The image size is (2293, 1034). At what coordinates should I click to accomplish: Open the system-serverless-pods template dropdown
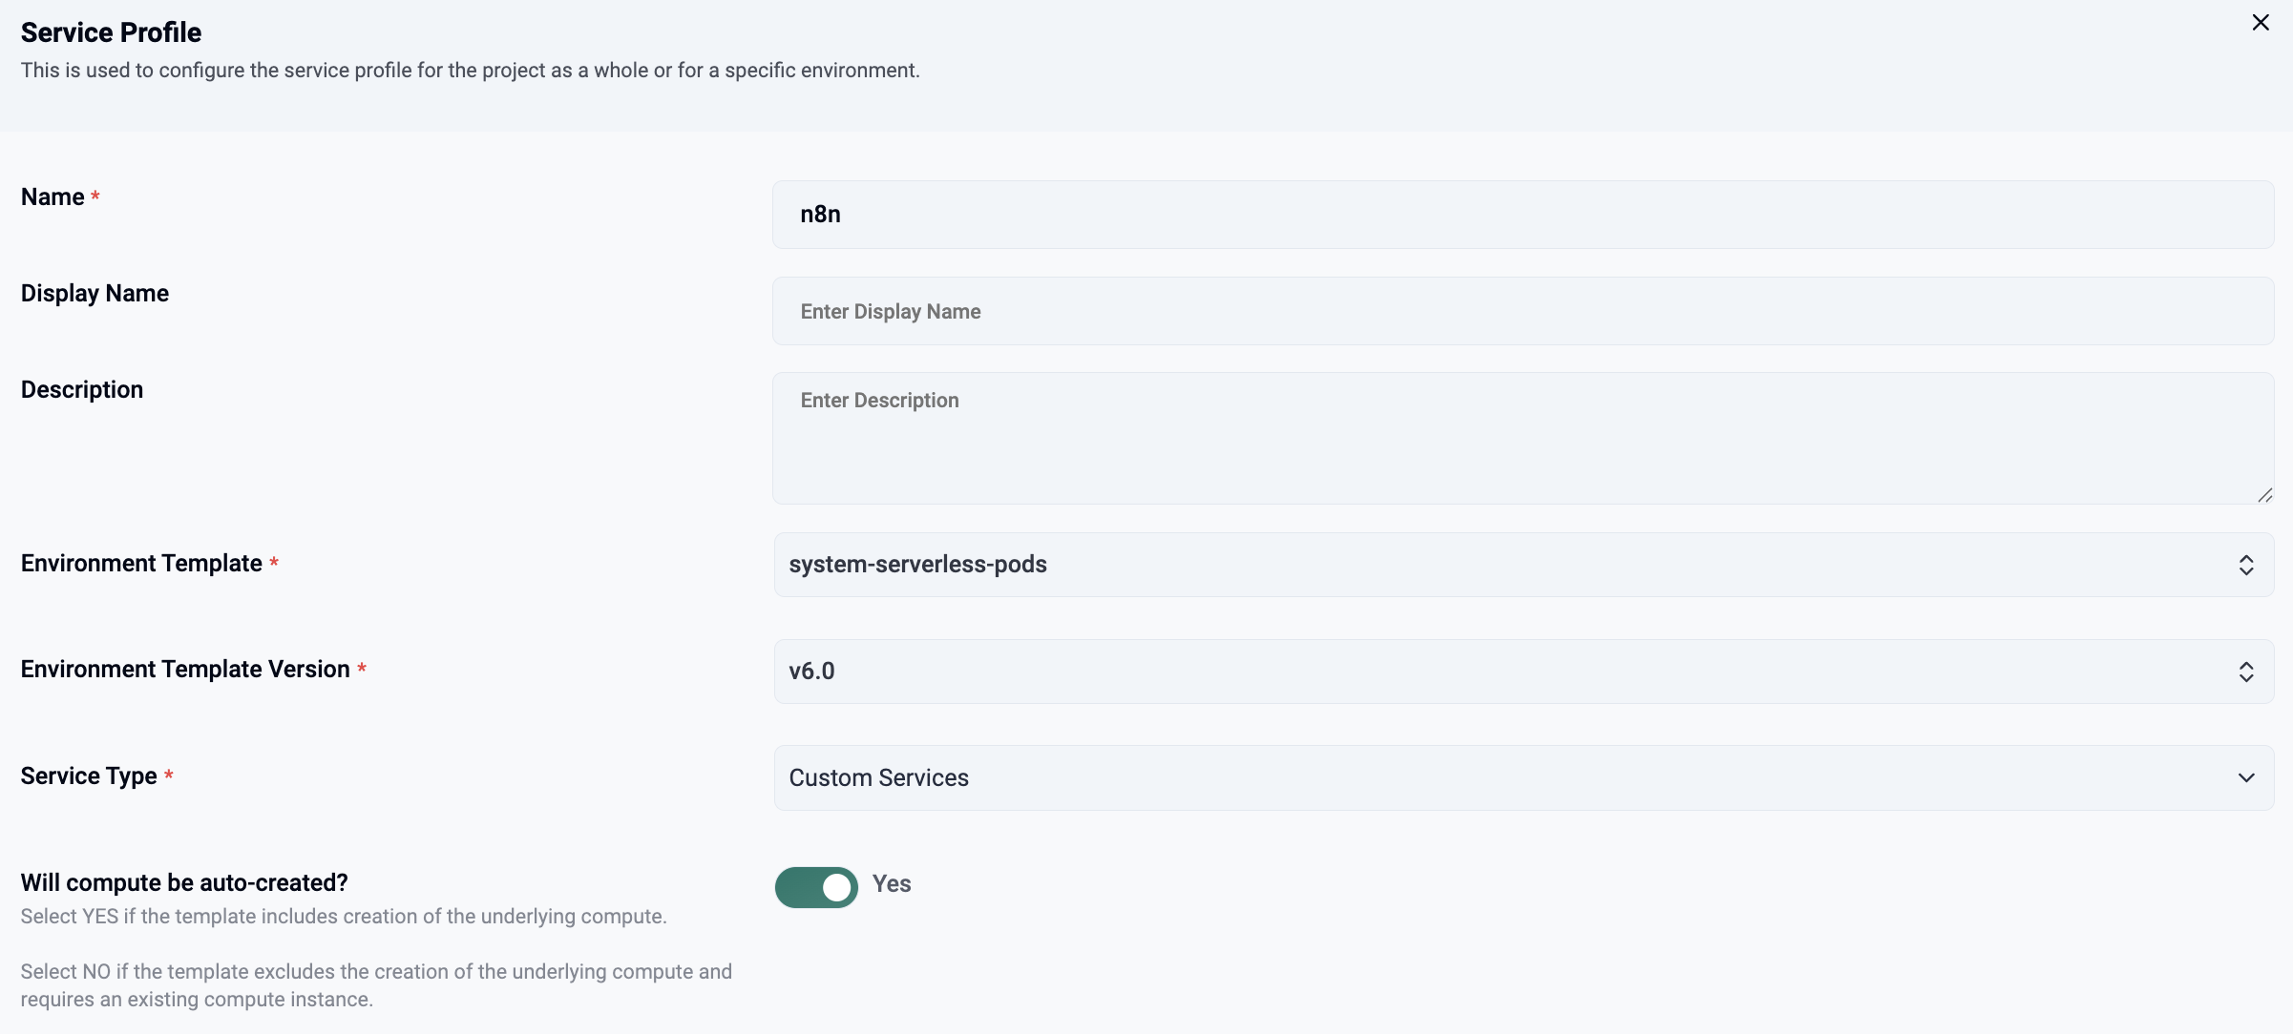pos(1523,565)
